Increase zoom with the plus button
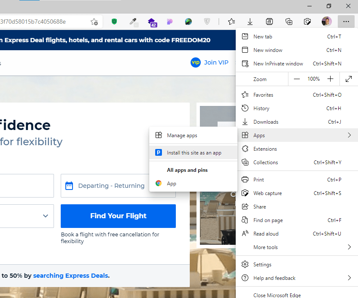The image size is (358, 298). 330,79
